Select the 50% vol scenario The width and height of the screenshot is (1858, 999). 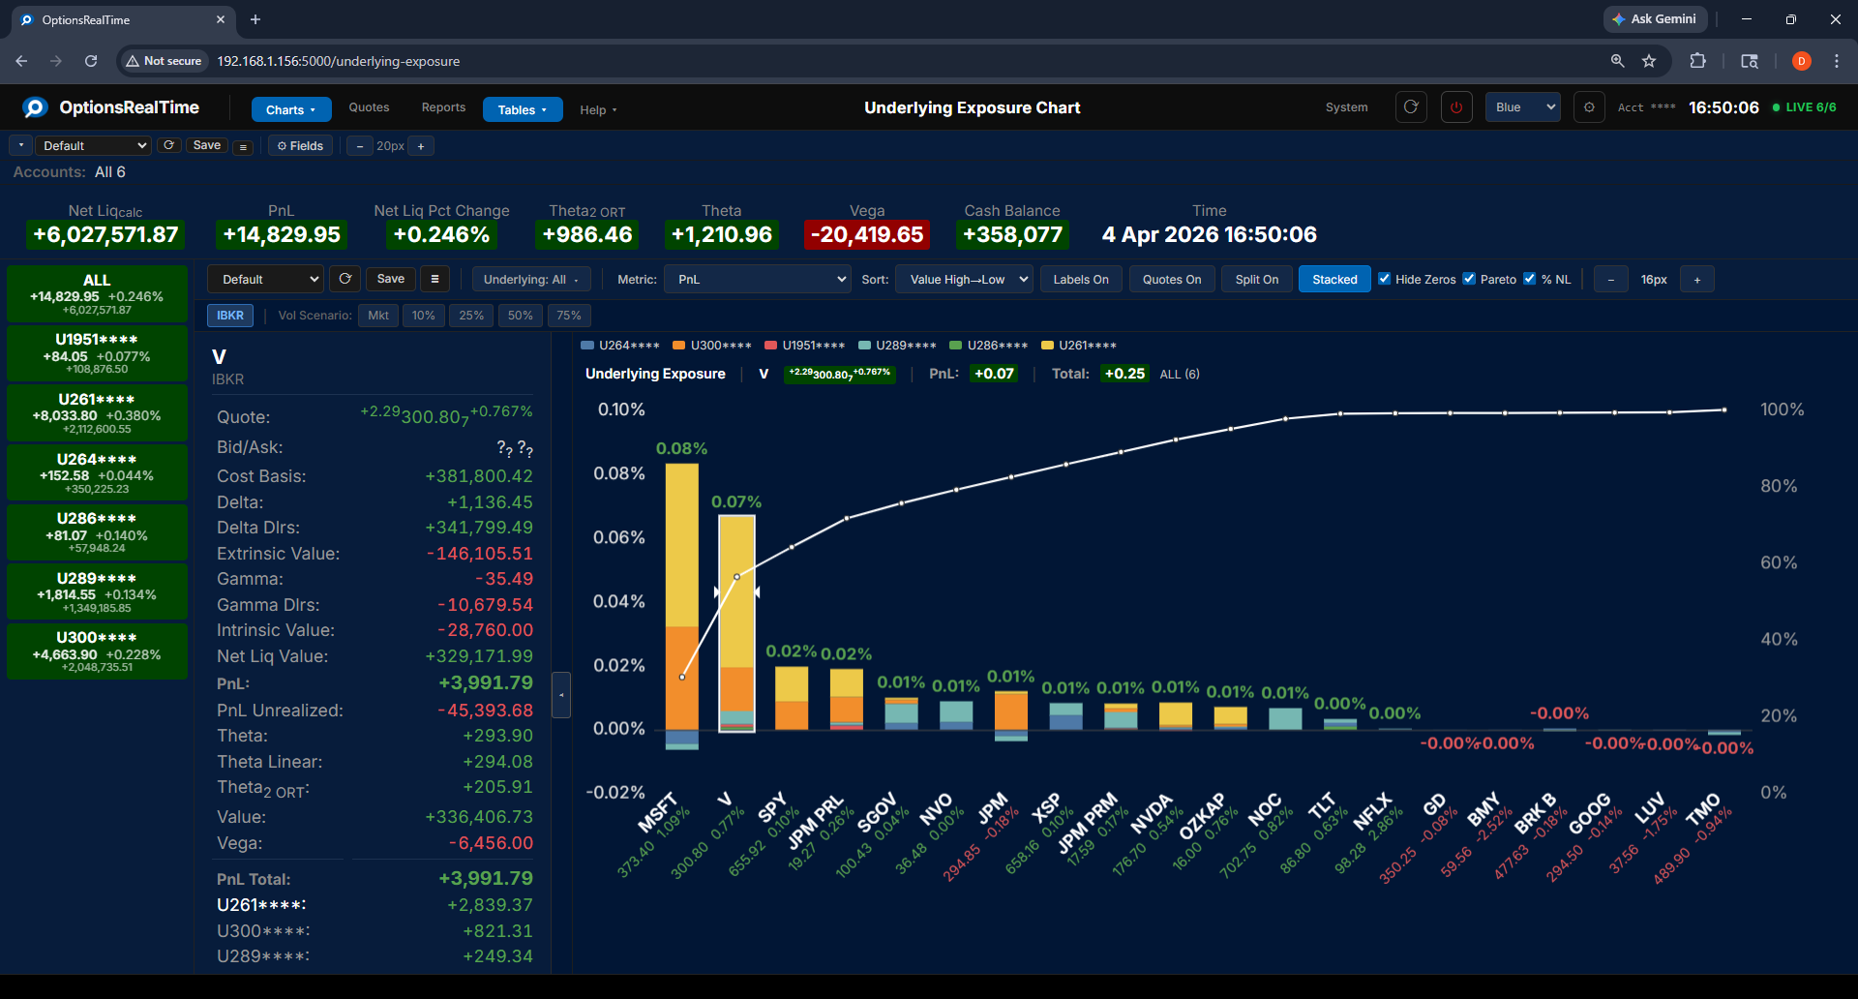point(521,316)
